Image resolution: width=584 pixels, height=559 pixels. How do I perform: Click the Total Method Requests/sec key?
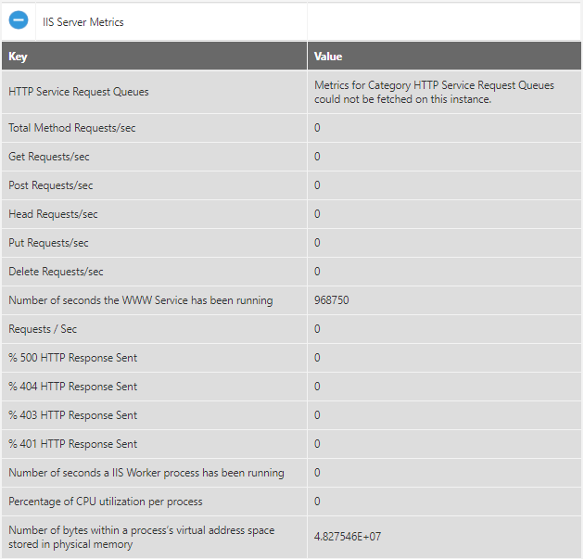coord(72,128)
